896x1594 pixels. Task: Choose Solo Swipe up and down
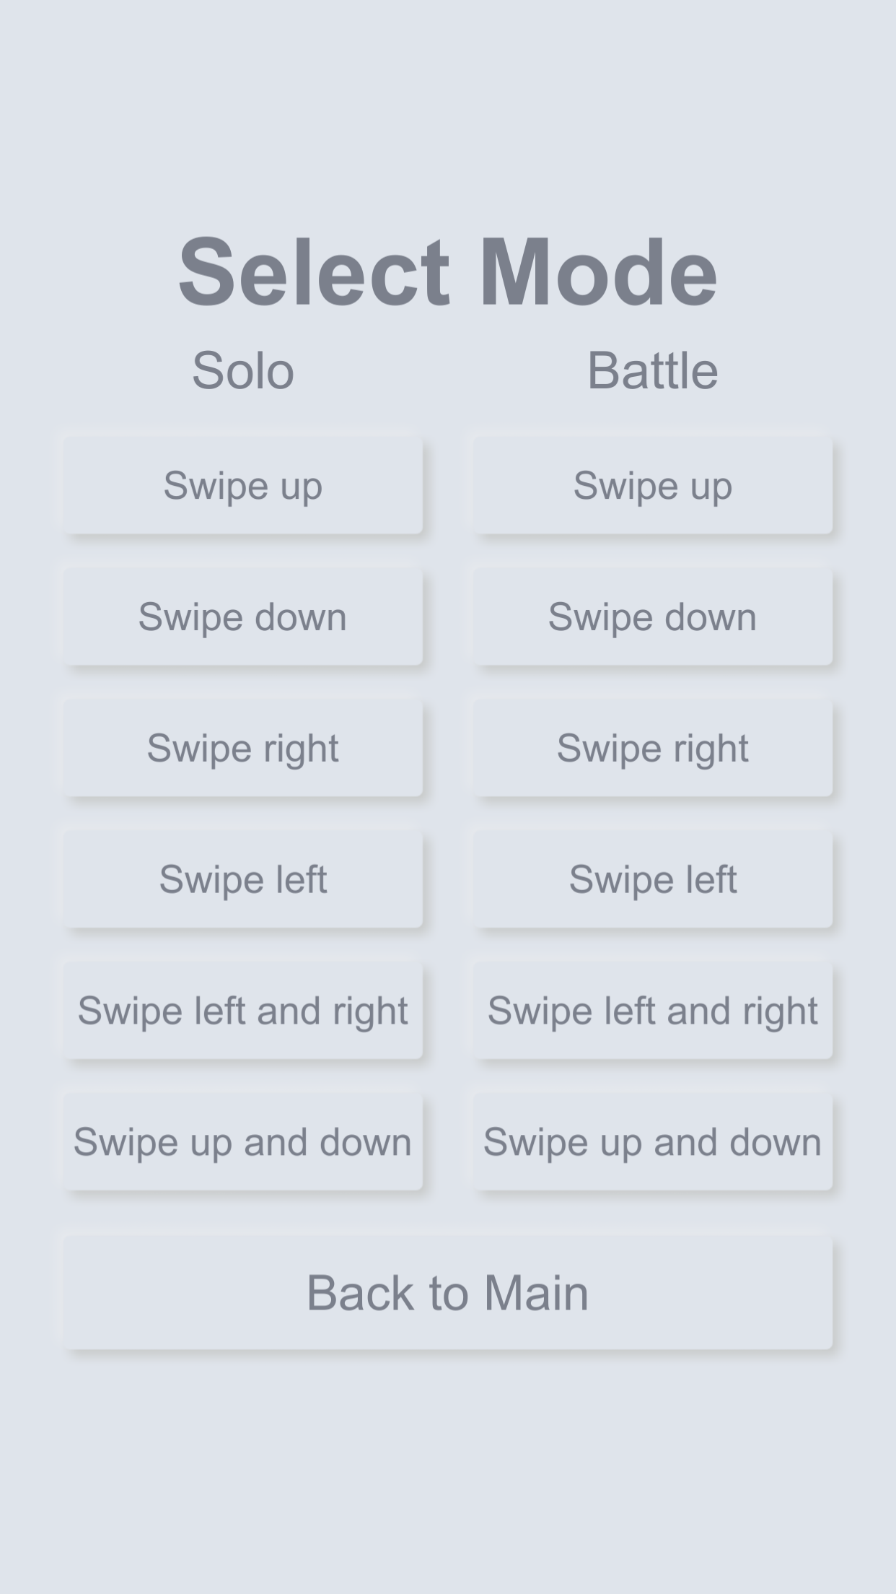(242, 1142)
